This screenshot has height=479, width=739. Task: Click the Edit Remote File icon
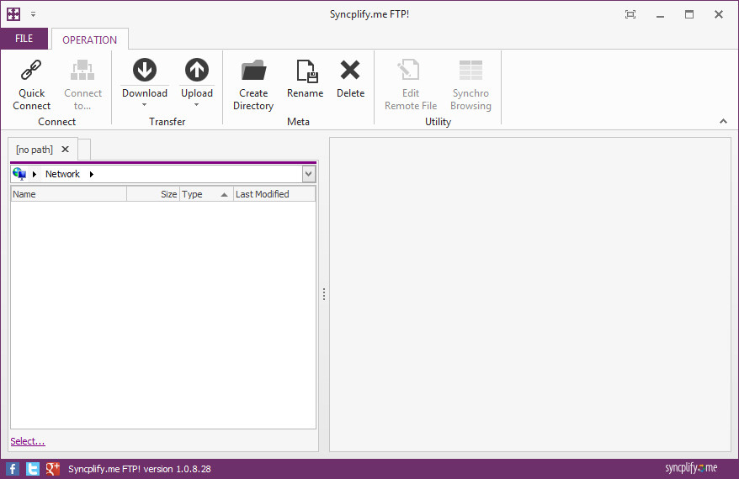click(408, 70)
